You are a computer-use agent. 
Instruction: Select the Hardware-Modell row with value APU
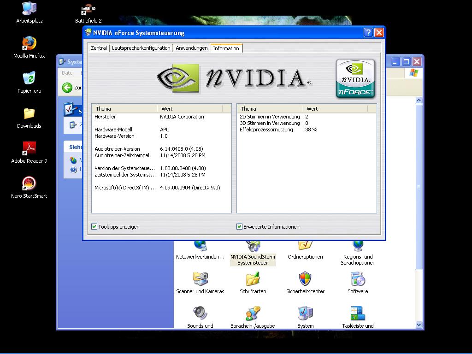click(161, 130)
